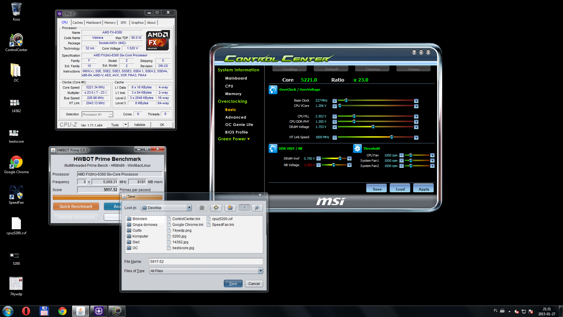Switch Save dialog to details view

pyautogui.click(x=257, y=208)
